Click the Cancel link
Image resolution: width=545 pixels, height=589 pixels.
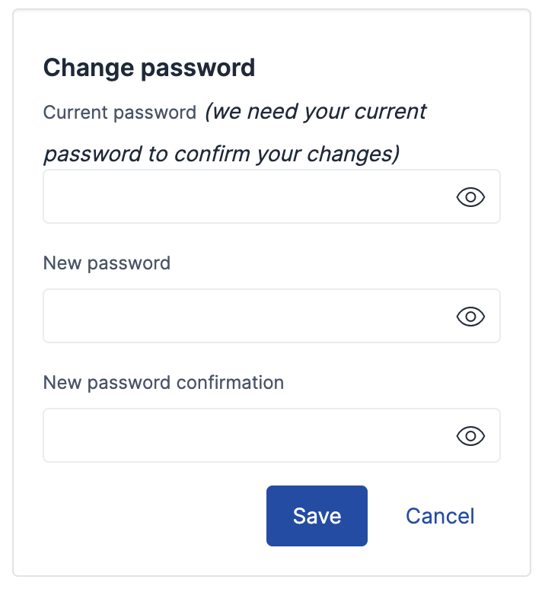[x=440, y=516]
